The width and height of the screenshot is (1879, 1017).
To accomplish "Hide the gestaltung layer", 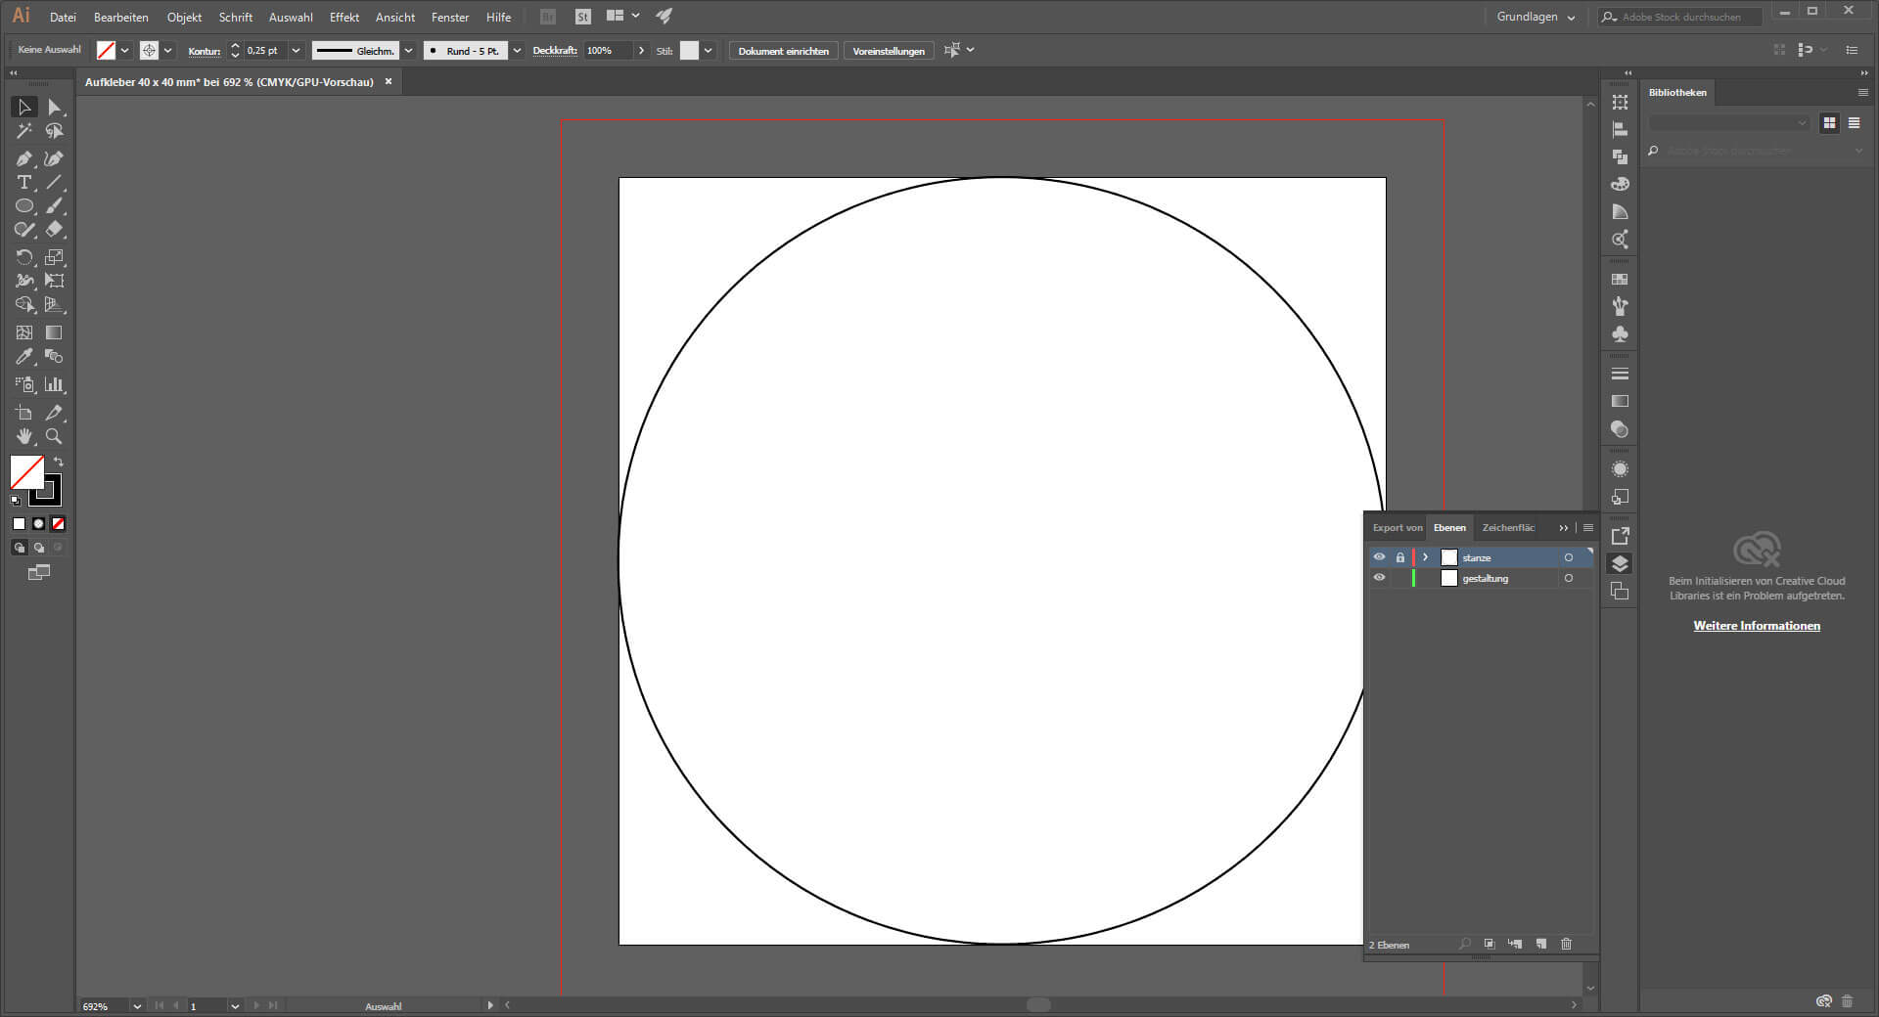I will pos(1379,578).
